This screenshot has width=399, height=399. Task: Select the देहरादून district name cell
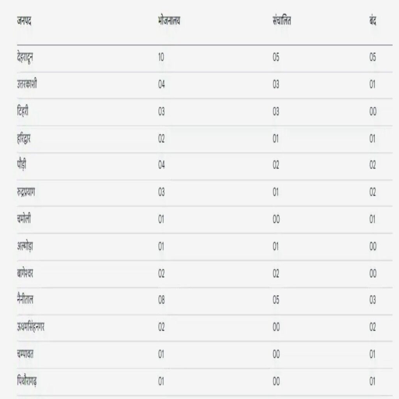pos(28,58)
